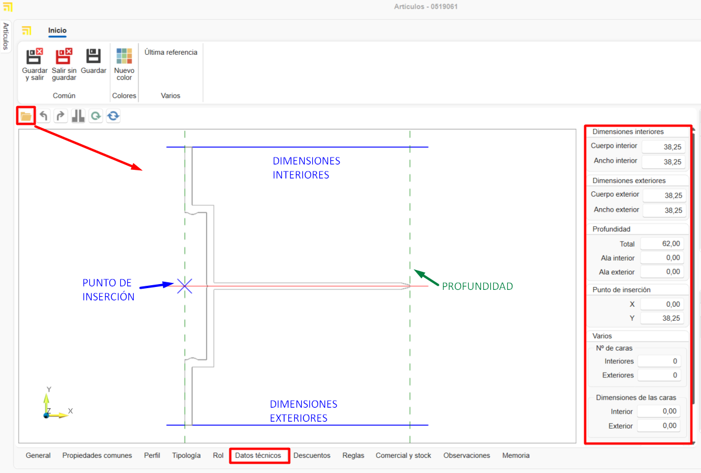701x473 pixels.
Task: Open the Articulos vertical side tab
Action: [x=6, y=36]
